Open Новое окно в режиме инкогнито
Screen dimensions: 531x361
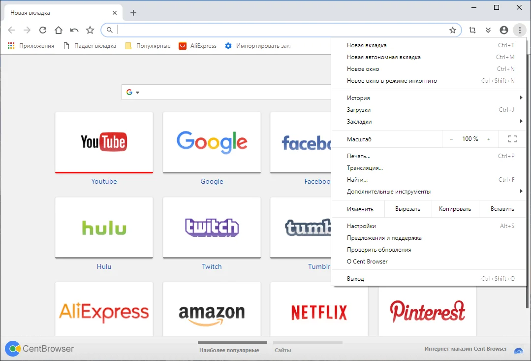[x=429, y=81]
